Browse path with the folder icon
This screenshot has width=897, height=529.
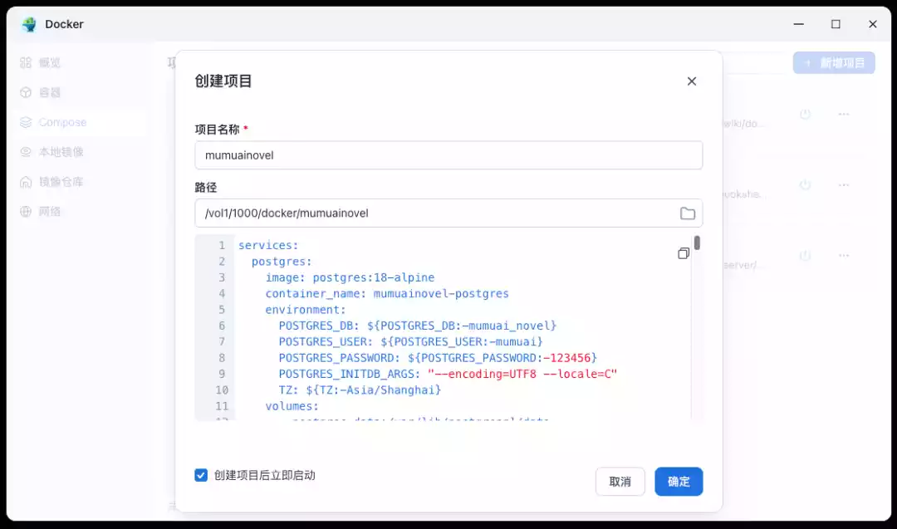pos(688,213)
